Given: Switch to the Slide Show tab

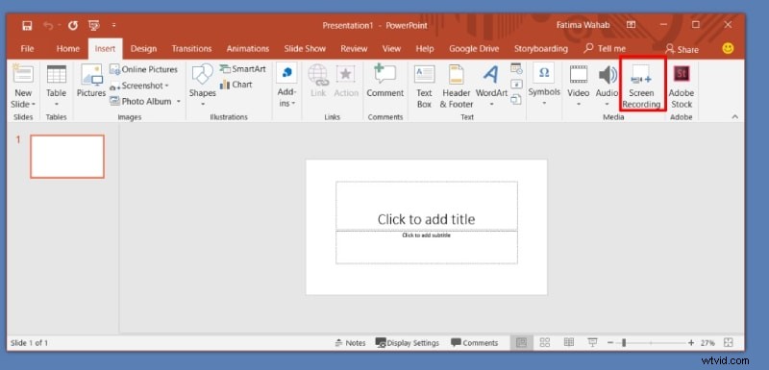Looking at the screenshot, I should (x=305, y=48).
